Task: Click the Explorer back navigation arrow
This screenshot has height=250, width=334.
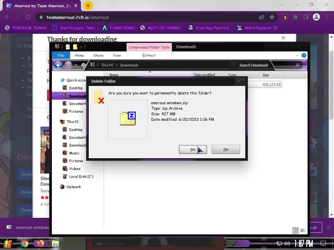Action: 59,65
